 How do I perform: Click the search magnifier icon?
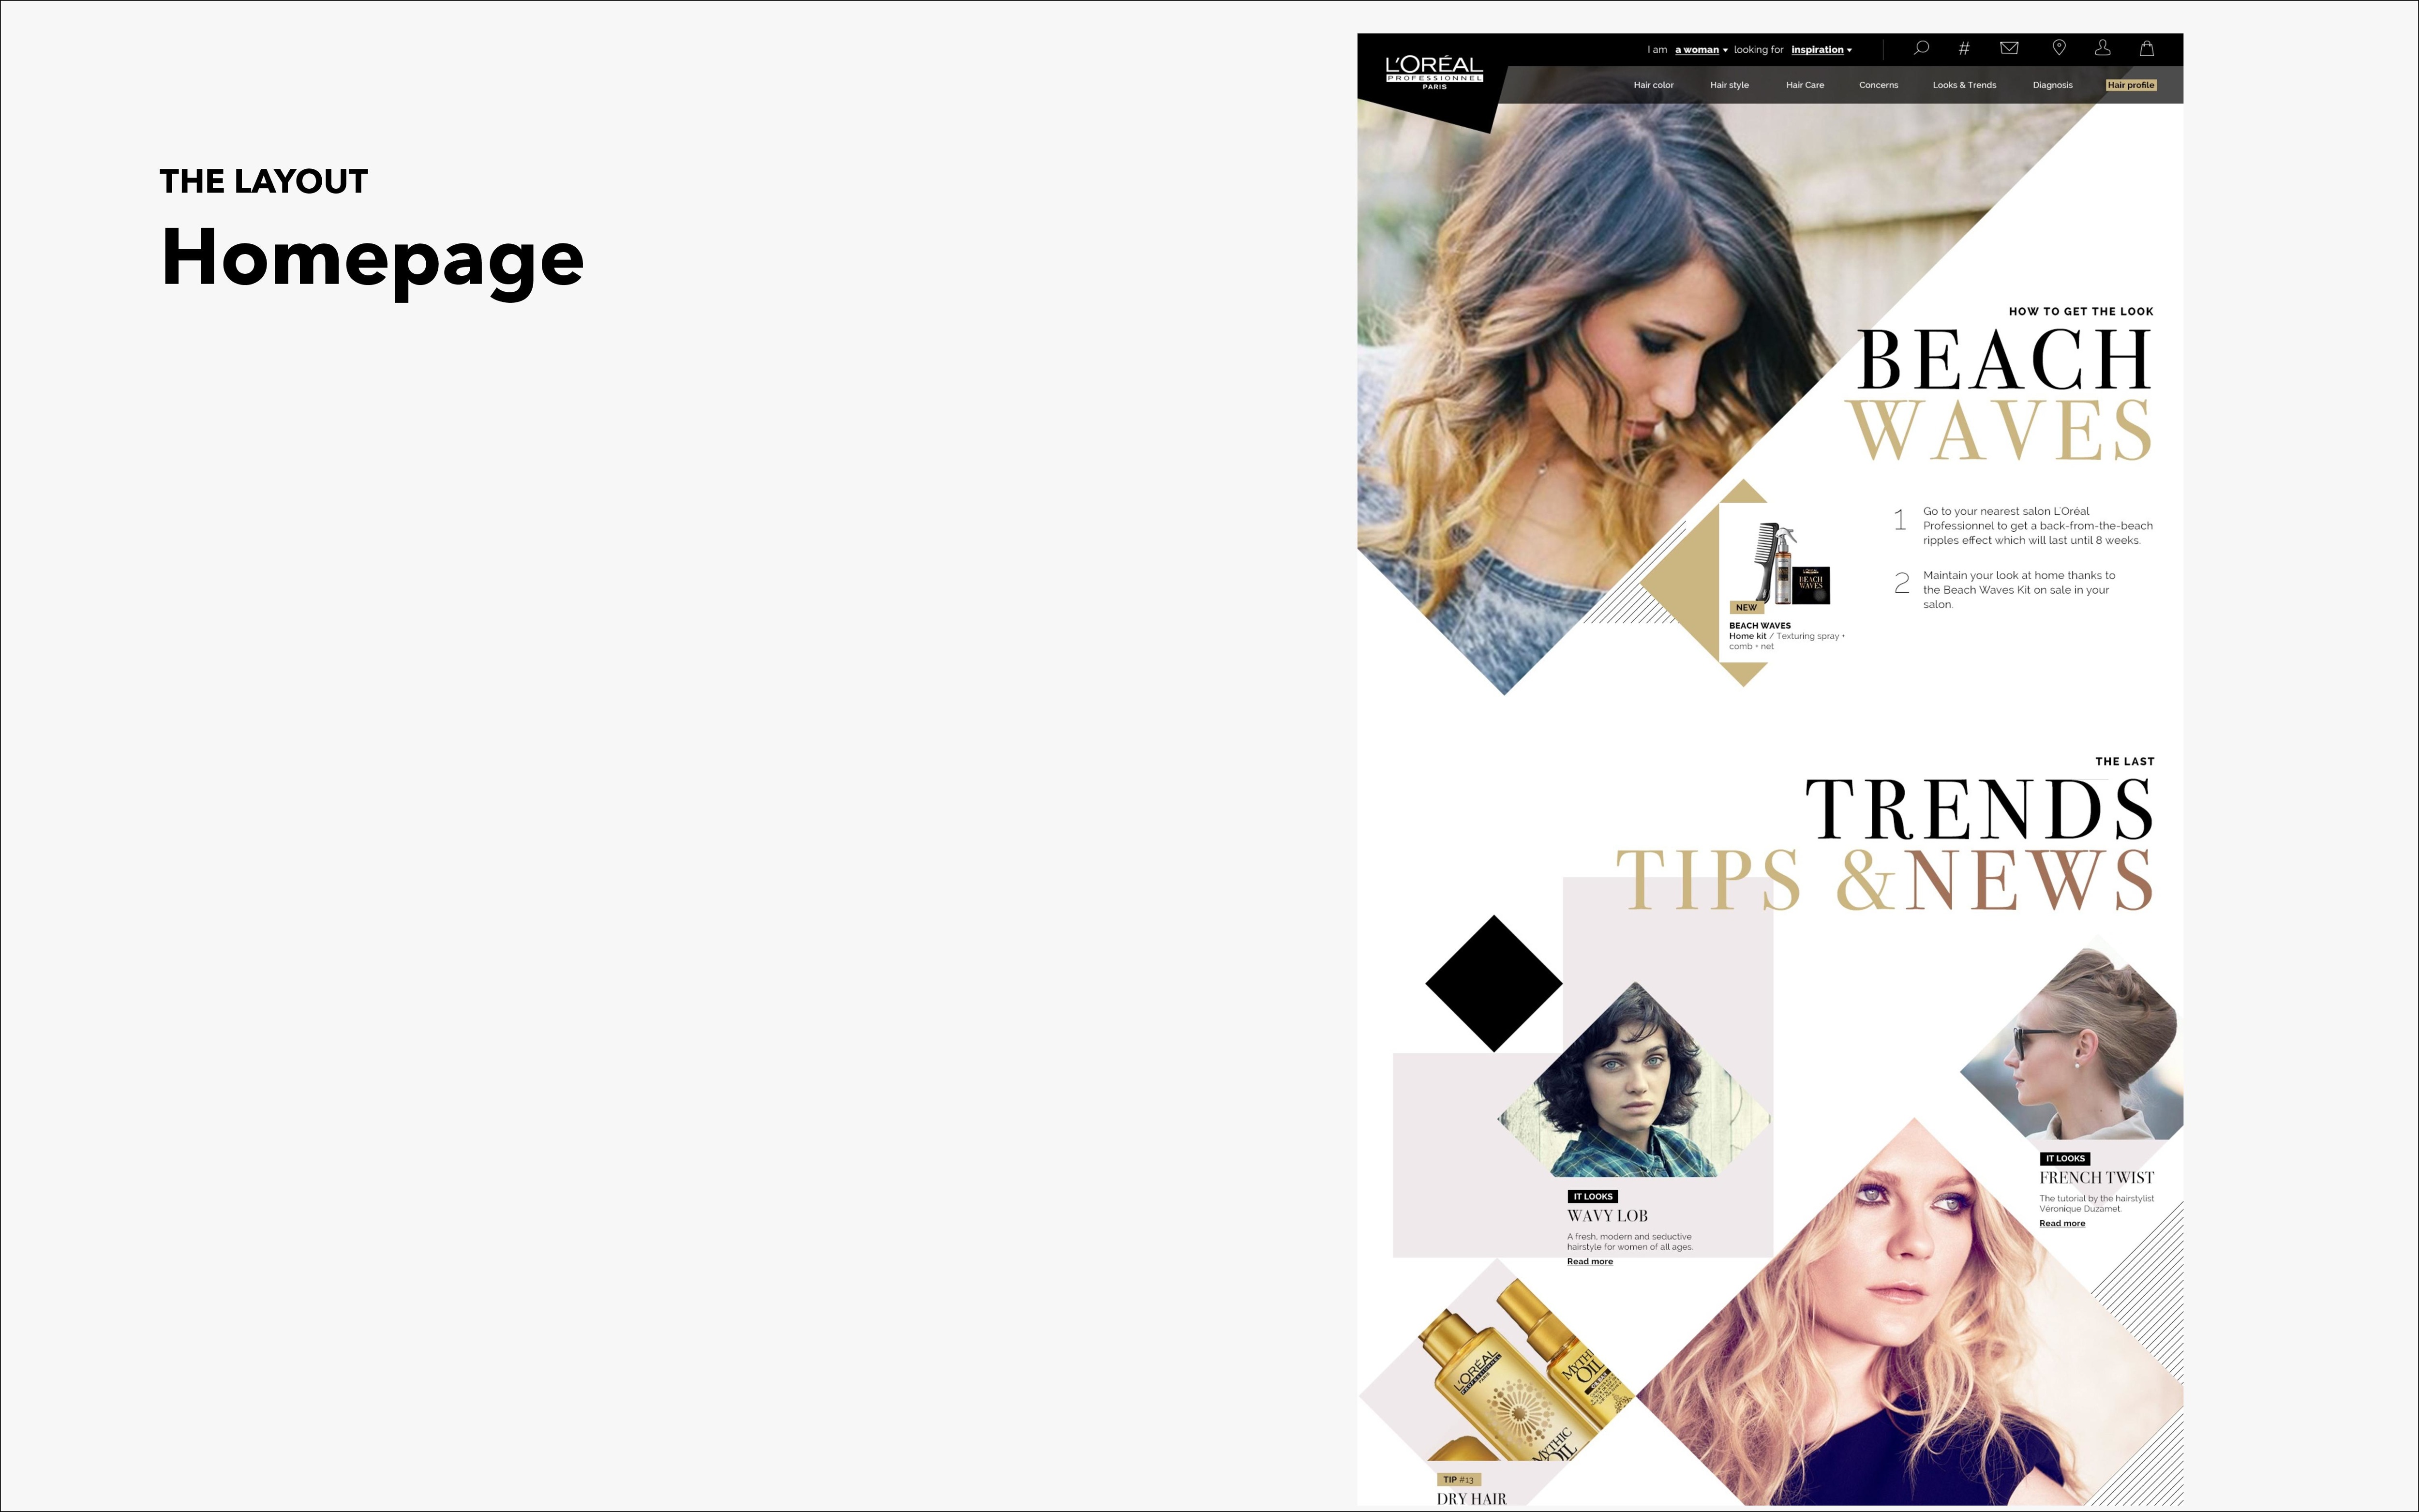pos(1920,48)
